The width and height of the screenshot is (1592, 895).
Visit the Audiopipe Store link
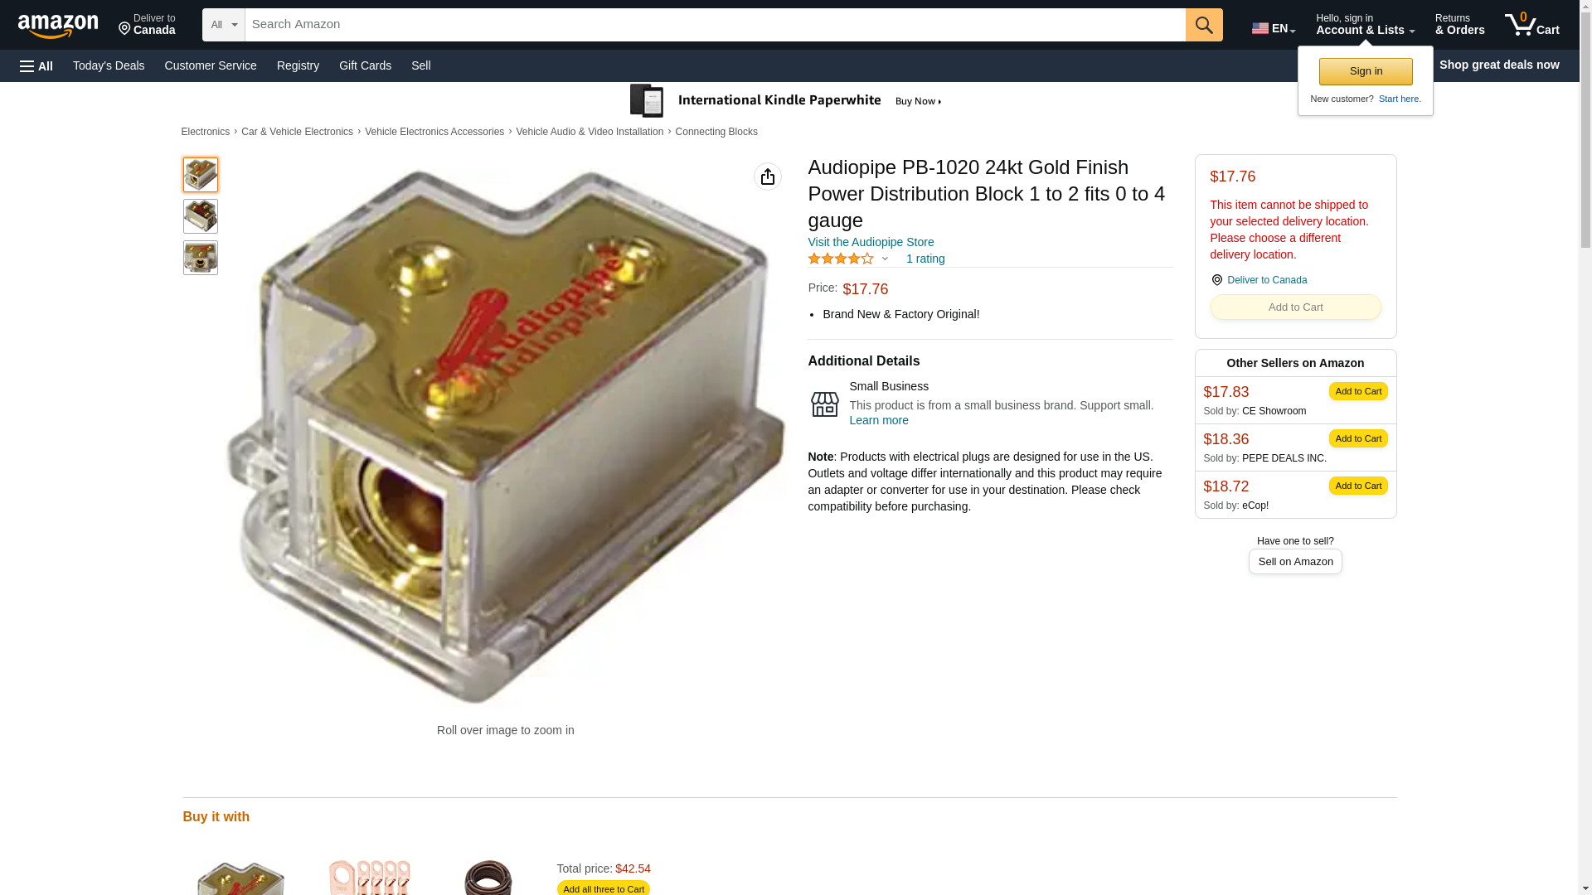(x=871, y=242)
